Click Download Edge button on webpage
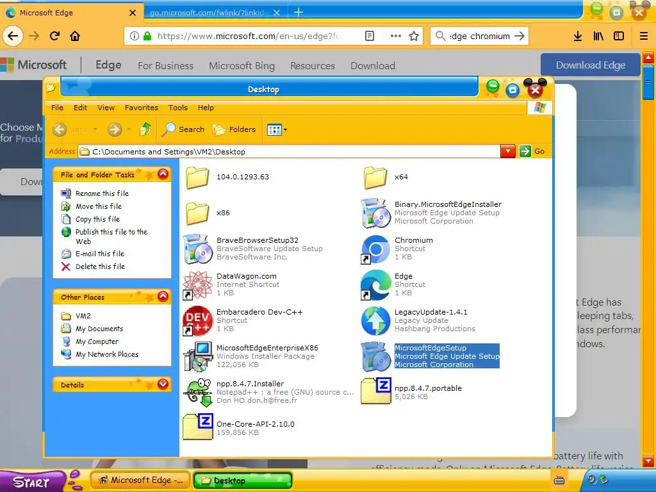Screen dimensions: 656x492 point(590,65)
